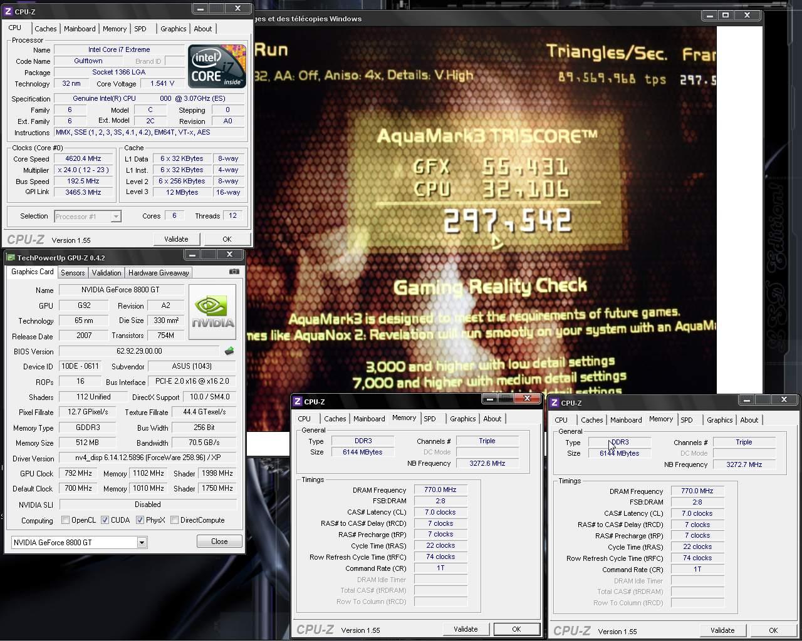The image size is (802, 641).
Task: Click OK in top-left CPU-Z window
Action: [x=227, y=239]
